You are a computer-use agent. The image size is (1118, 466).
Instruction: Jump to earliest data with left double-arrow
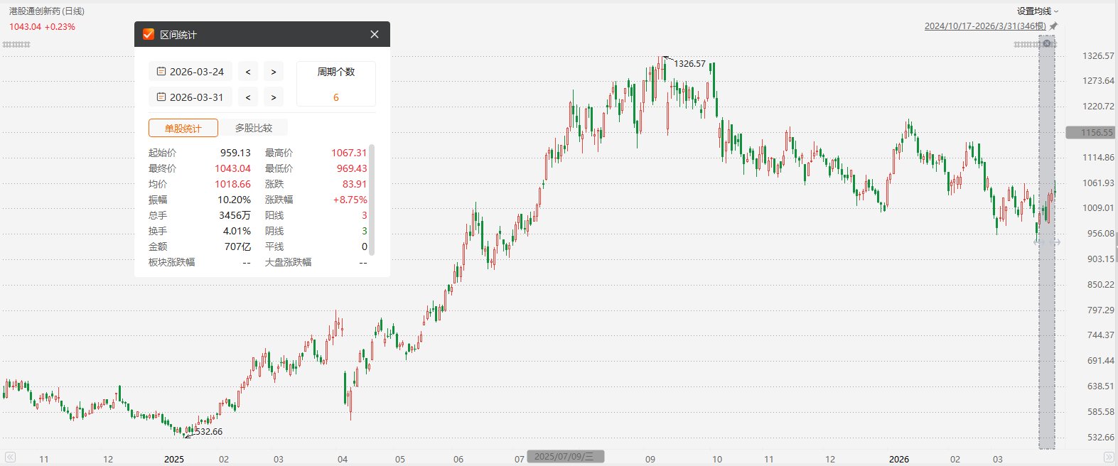11,457
